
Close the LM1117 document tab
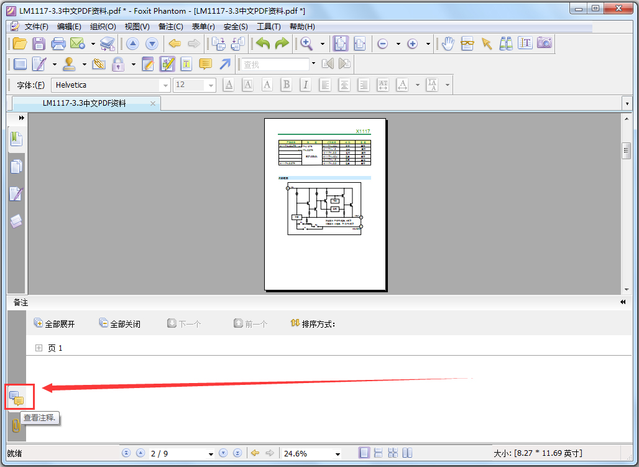(x=153, y=104)
